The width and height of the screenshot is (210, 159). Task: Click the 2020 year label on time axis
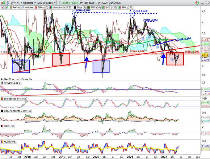tap(96, 157)
